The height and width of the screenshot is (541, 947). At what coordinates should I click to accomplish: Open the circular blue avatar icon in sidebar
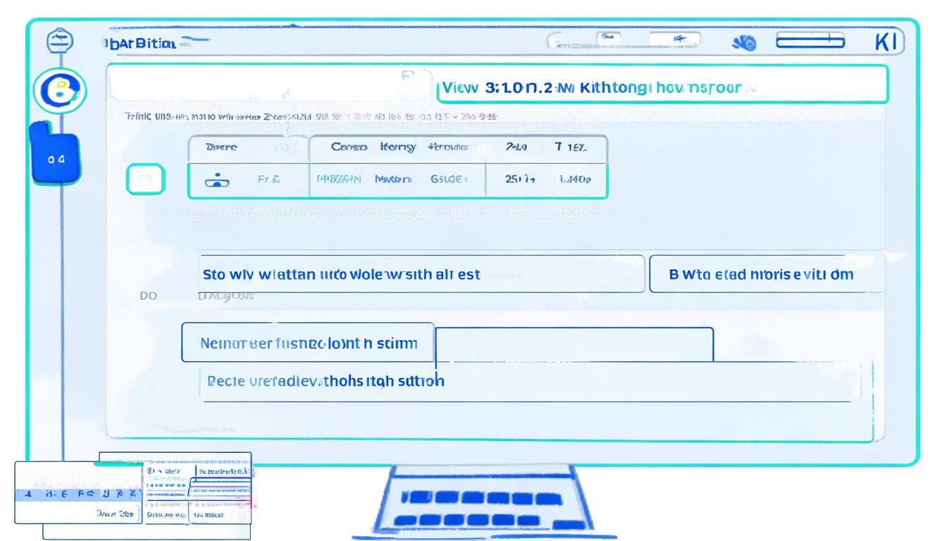60,92
